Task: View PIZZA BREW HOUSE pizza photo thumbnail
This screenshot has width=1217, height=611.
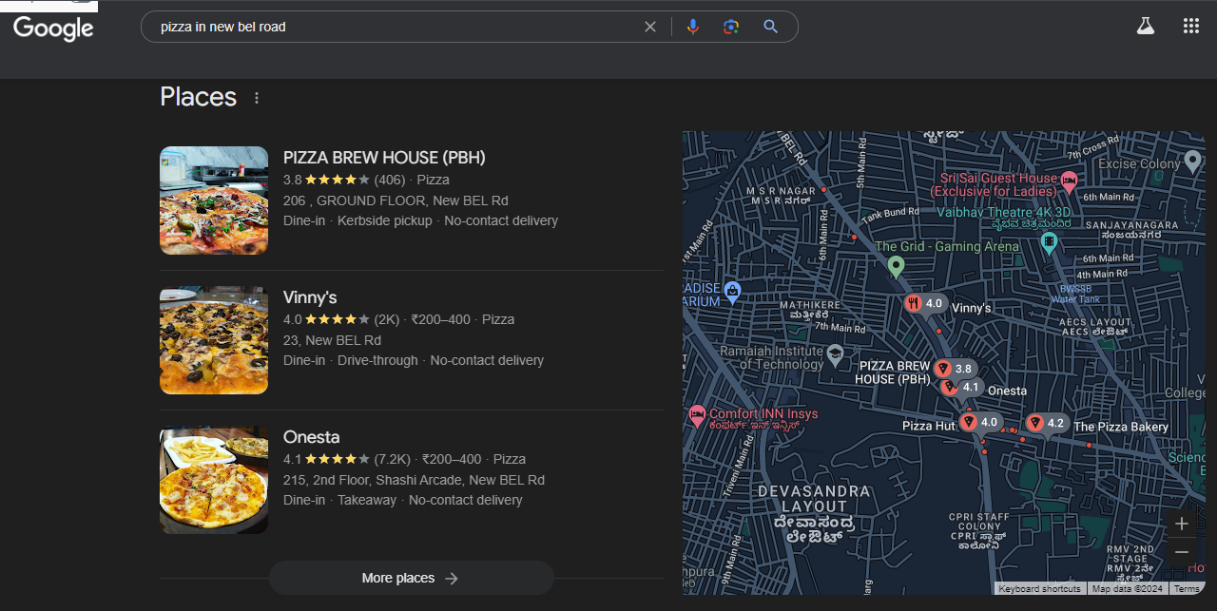Action: point(214,200)
